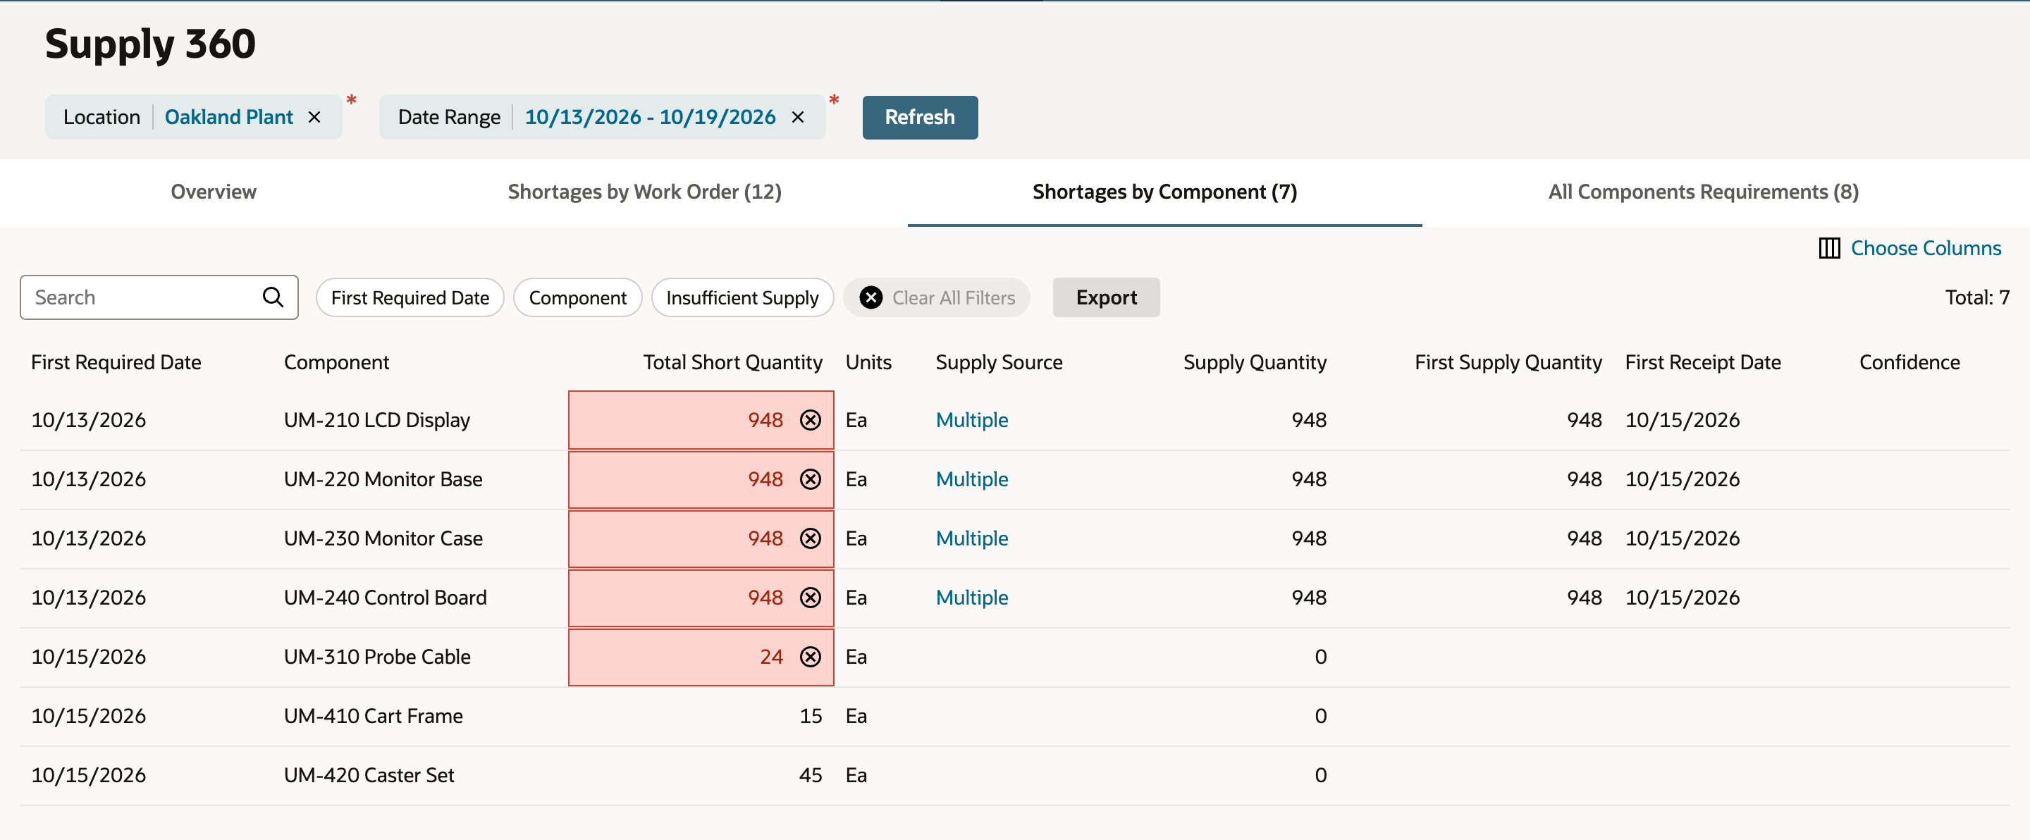Open Multiple supply source for UM-230 Monitor Case

[x=972, y=538]
